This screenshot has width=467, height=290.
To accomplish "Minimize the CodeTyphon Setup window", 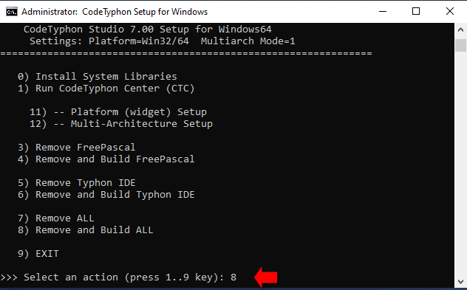I will click(x=383, y=12).
